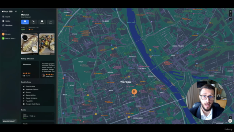Go back using the chevron arrow
Viewport: 234px width, 132px height.
[x=22, y=11]
